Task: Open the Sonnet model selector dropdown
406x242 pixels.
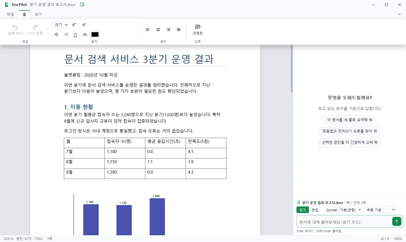Action: pyautogui.click(x=343, y=210)
